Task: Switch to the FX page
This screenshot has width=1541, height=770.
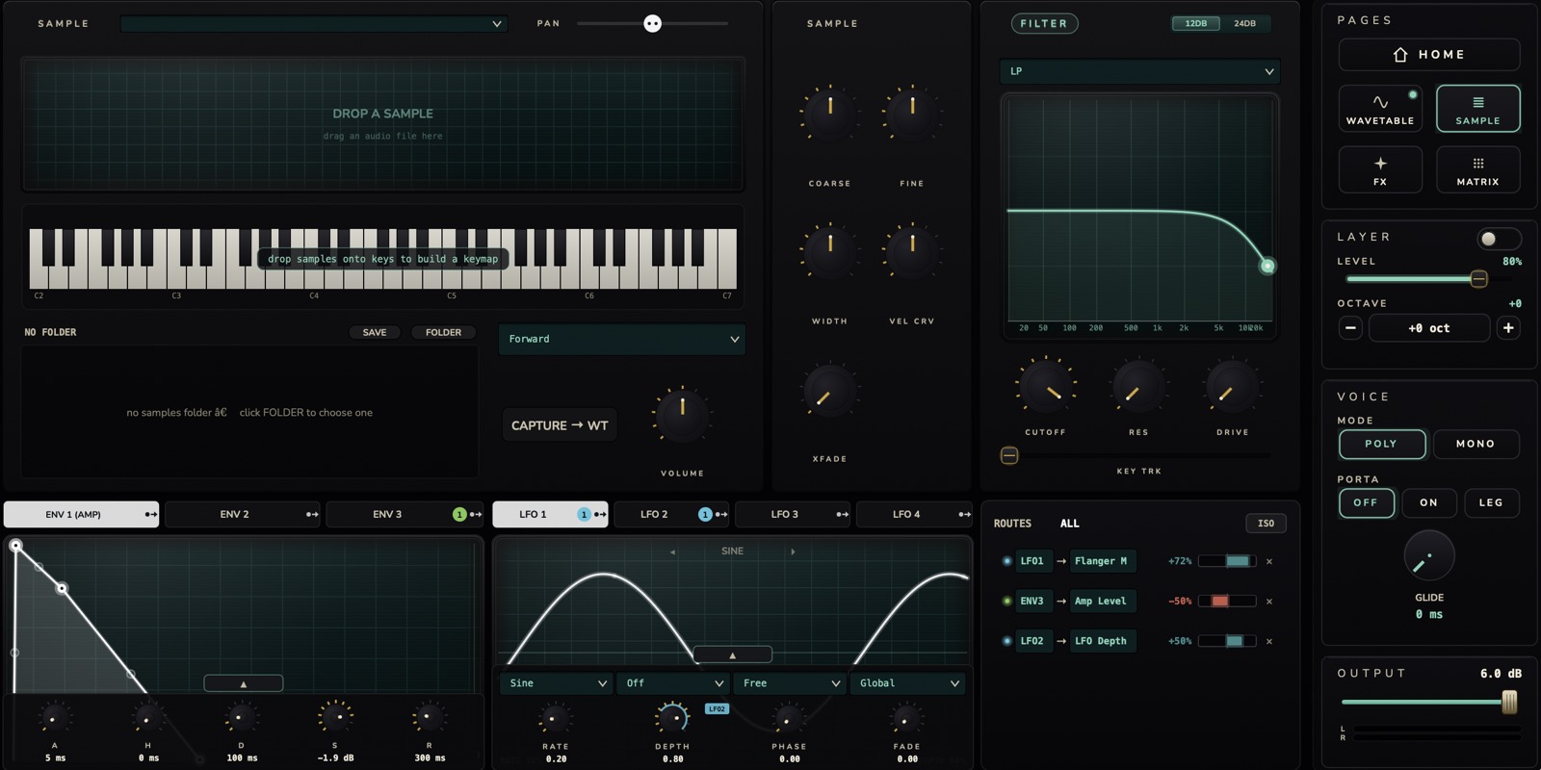Action: [1380, 169]
